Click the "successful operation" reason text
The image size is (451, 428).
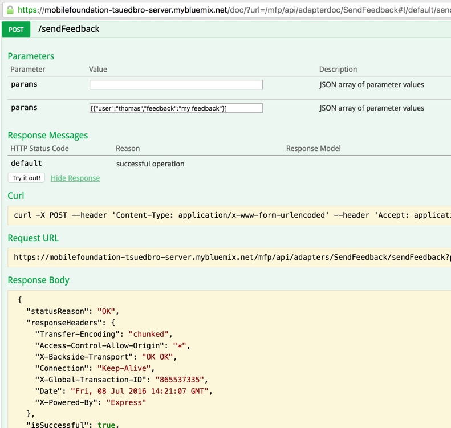(150, 164)
